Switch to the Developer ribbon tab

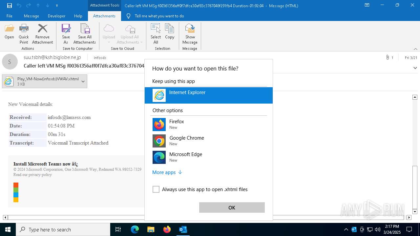click(56, 16)
